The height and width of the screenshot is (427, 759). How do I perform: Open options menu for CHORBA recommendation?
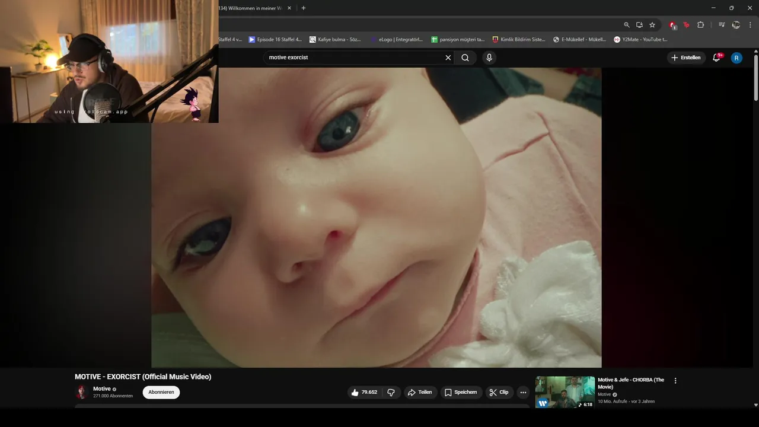pyautogui.click(x=675, y=381)
